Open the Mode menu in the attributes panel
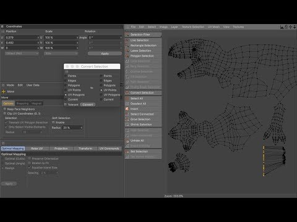 11,85
